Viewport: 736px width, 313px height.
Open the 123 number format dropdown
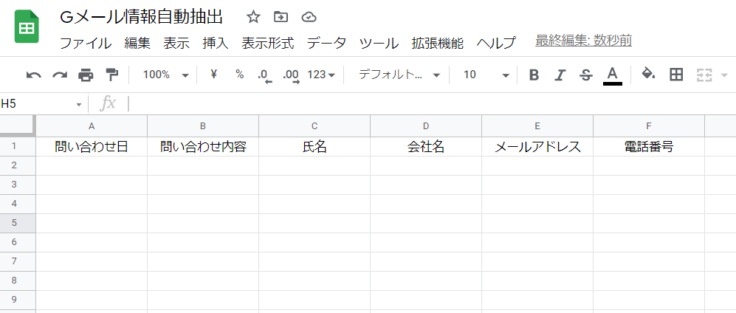pyautogui.click(x=322, y=75)
